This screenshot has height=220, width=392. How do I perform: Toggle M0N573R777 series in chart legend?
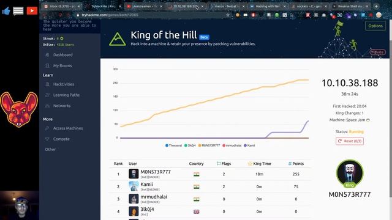point(209,145)
